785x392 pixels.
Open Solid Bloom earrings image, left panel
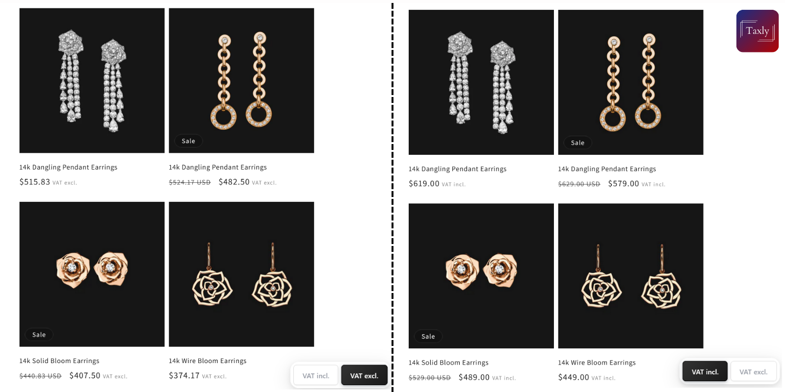pyautogui.click(x=92, y=274)
